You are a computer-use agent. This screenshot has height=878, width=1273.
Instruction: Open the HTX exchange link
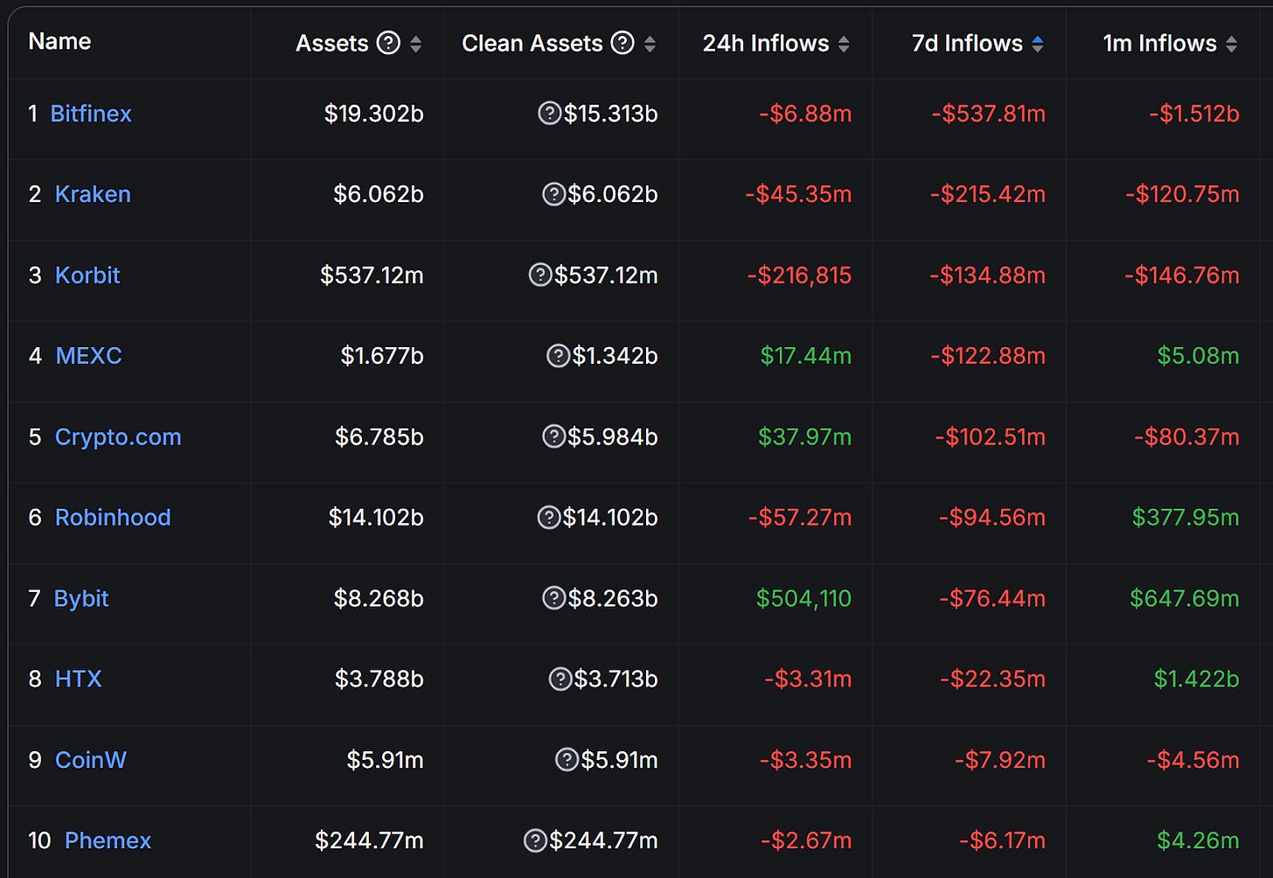click(x=78, y=679)
